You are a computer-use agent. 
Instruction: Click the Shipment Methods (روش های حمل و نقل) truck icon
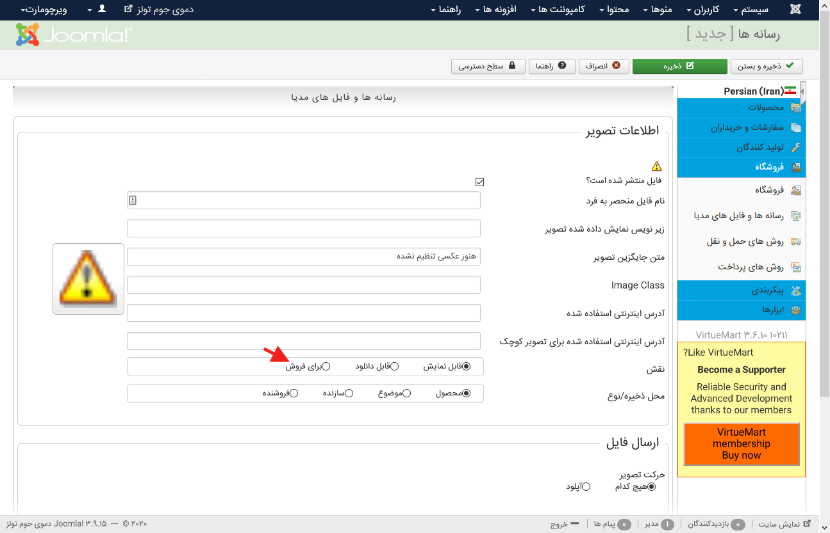click(x=795, y=242)
